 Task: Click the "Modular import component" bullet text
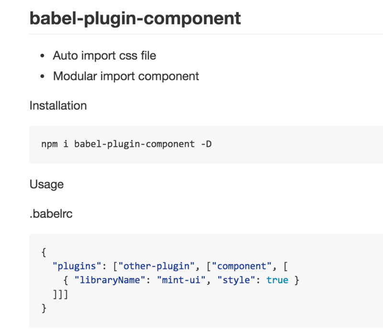coord(126,76)
